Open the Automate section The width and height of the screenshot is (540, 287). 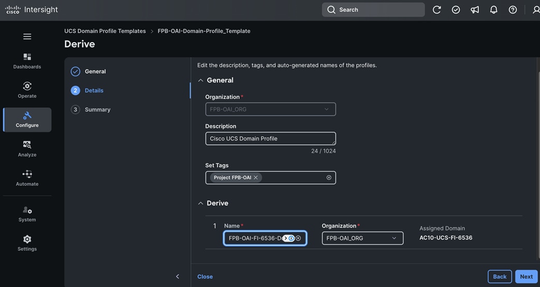(27, 179)
